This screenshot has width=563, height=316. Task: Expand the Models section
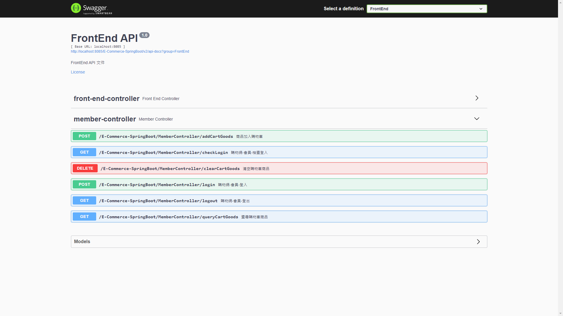478,242
